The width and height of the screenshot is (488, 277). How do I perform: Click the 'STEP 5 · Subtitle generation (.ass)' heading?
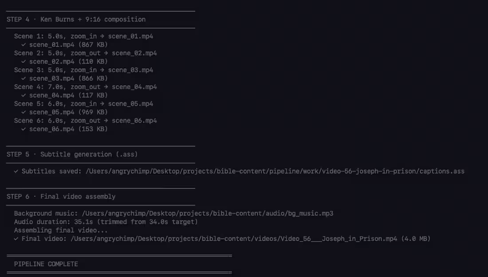72,154
